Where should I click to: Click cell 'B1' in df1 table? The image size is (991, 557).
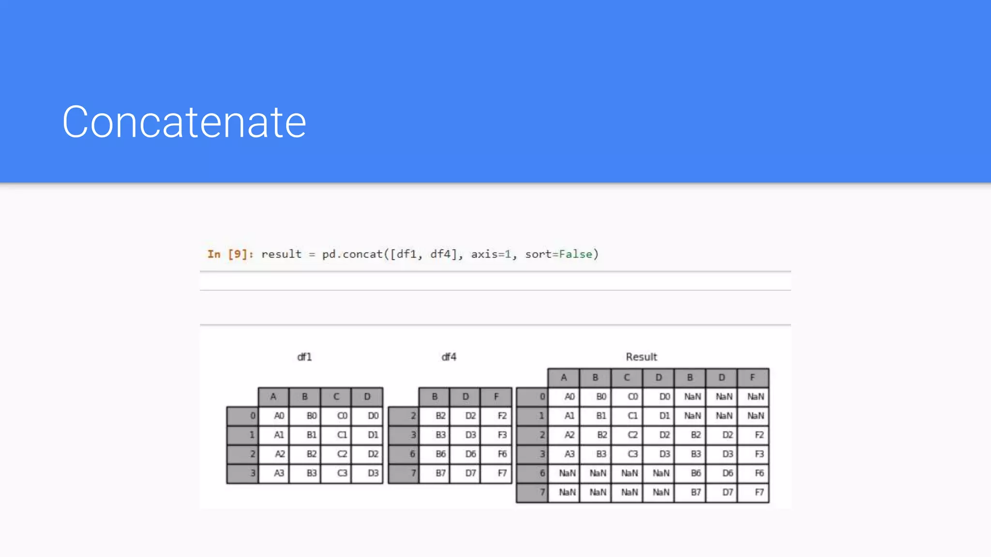[305, 435]
